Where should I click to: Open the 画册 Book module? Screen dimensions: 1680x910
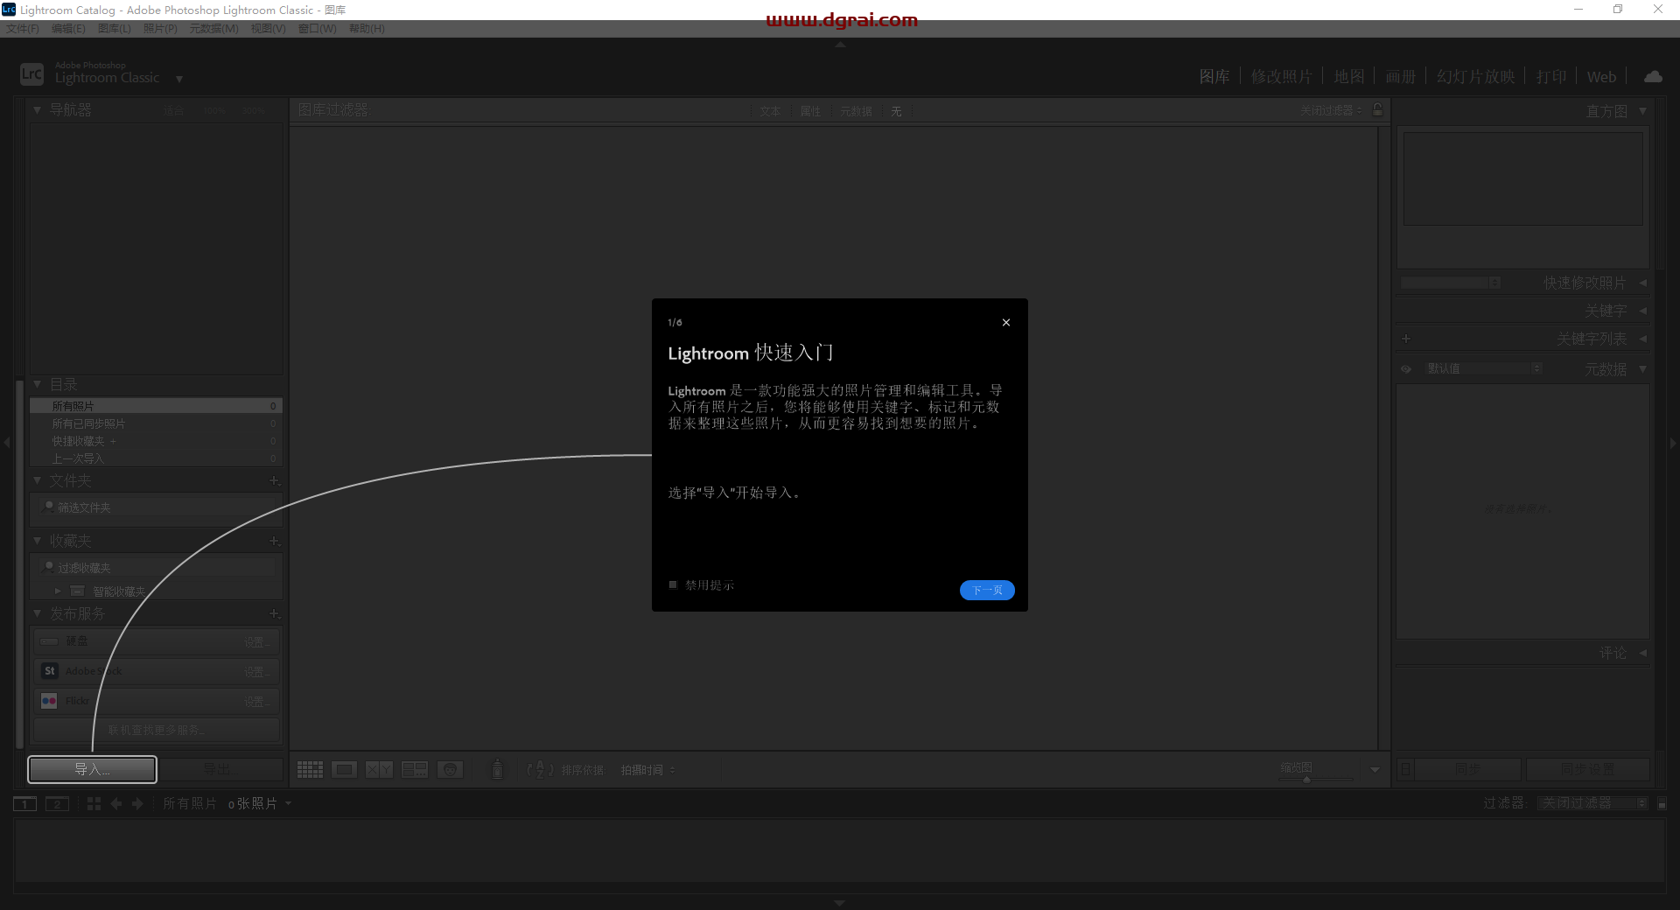pyautogui.click(x=1400, y=77)
